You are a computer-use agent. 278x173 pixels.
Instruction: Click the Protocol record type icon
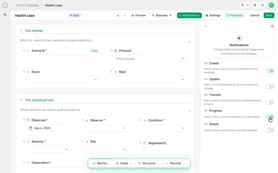pos(116,51)
